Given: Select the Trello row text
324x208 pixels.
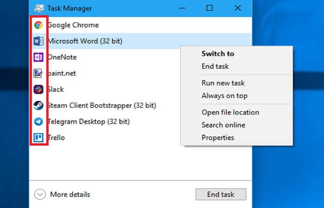Looking at the screenshot, I should coord(56,138).
